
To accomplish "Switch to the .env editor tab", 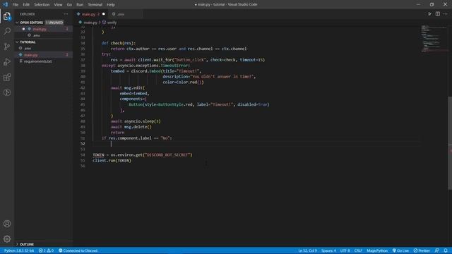I will (121, 14).
